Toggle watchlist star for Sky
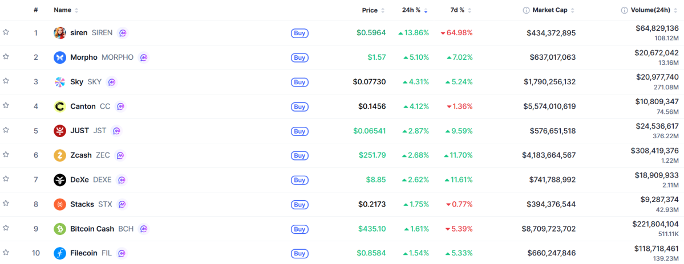Viewport: 684px width, 264px height. [x=6, y=81]
